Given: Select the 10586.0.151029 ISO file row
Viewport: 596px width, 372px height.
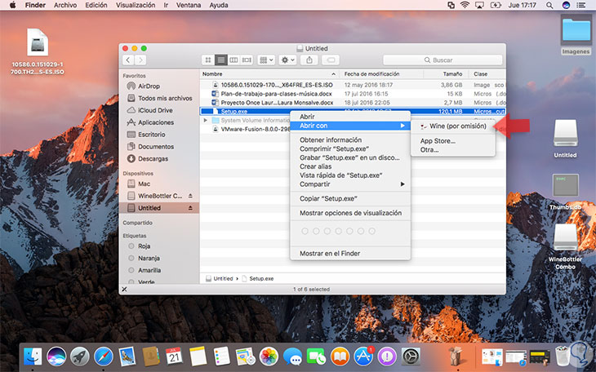Looking at the screenshot, I should tap(353, 85).
